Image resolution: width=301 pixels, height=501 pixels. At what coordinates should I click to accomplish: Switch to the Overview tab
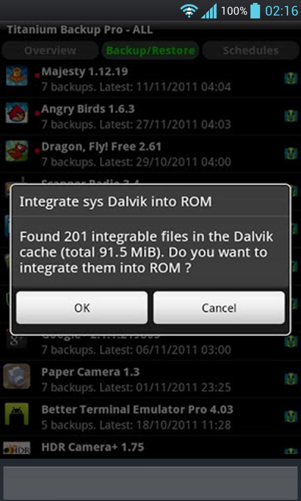pos(51,50)
